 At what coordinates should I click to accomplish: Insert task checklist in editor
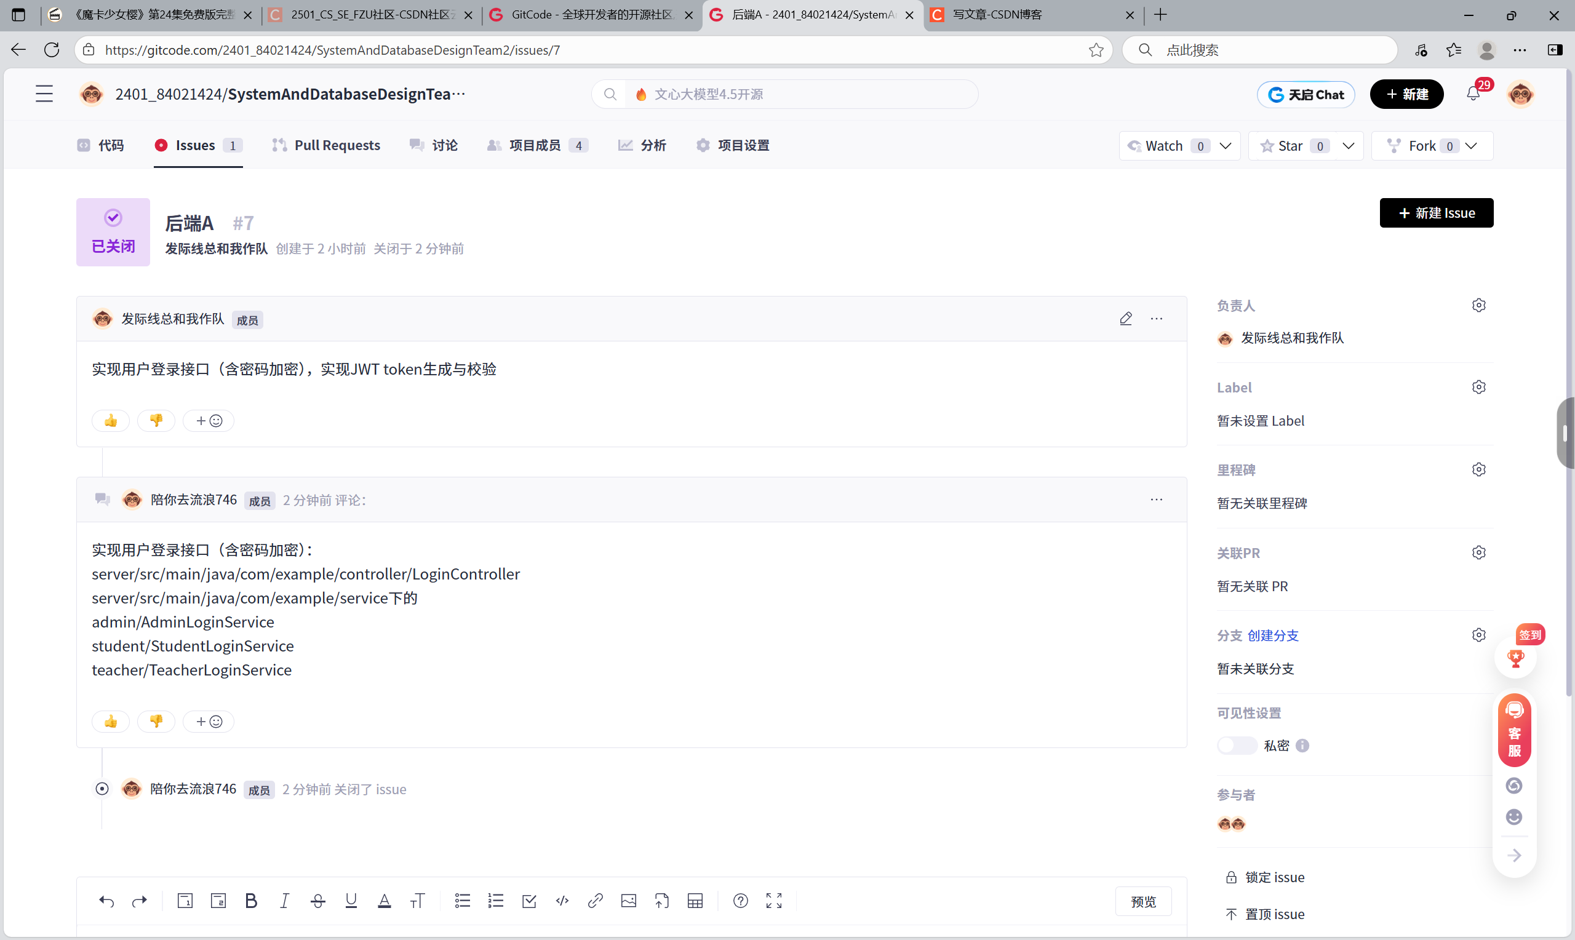coord(529,901)
